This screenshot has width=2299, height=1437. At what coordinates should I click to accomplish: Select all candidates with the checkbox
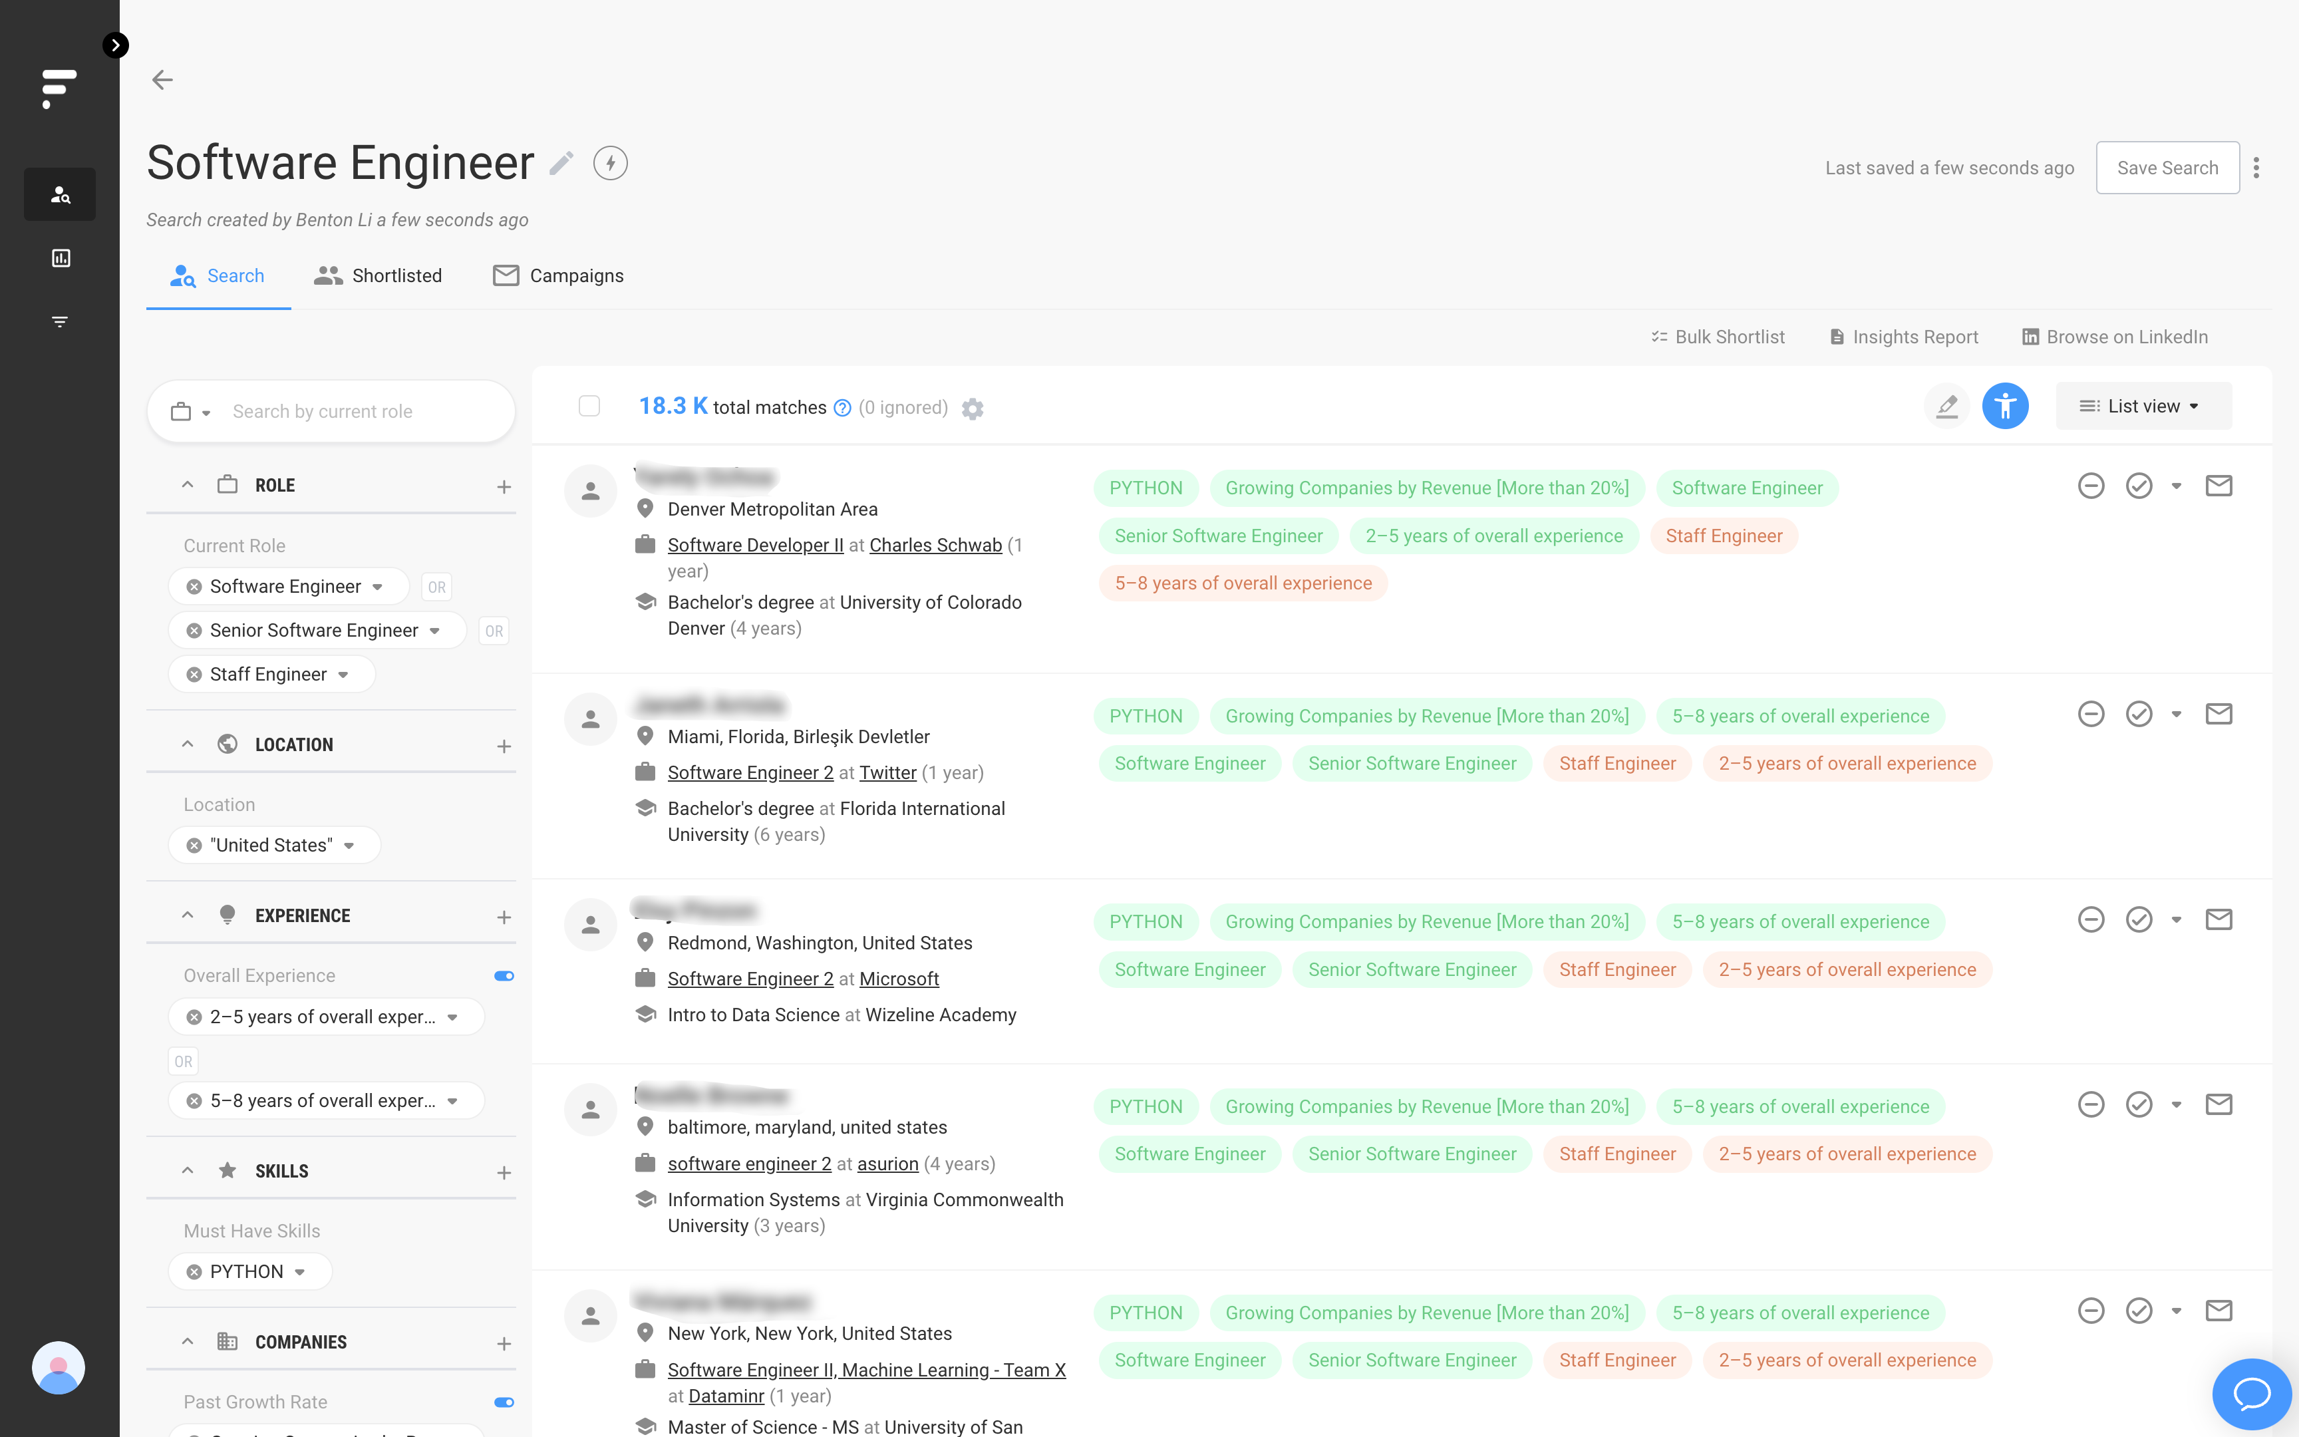click(589, 406)
